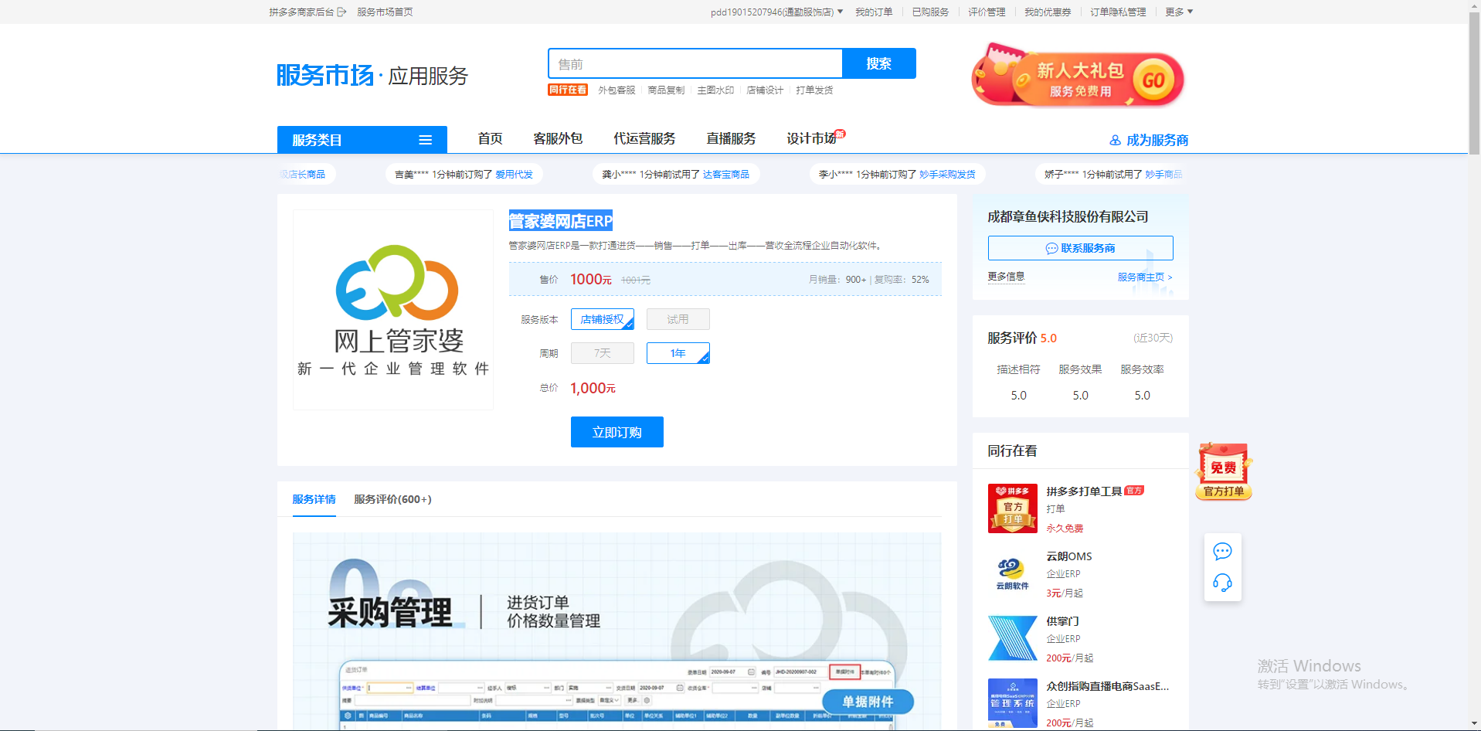Open the 众创指购直播电商SaasE... listing title
Viewport: 1481px width, 731px height.
(1107, 686)
